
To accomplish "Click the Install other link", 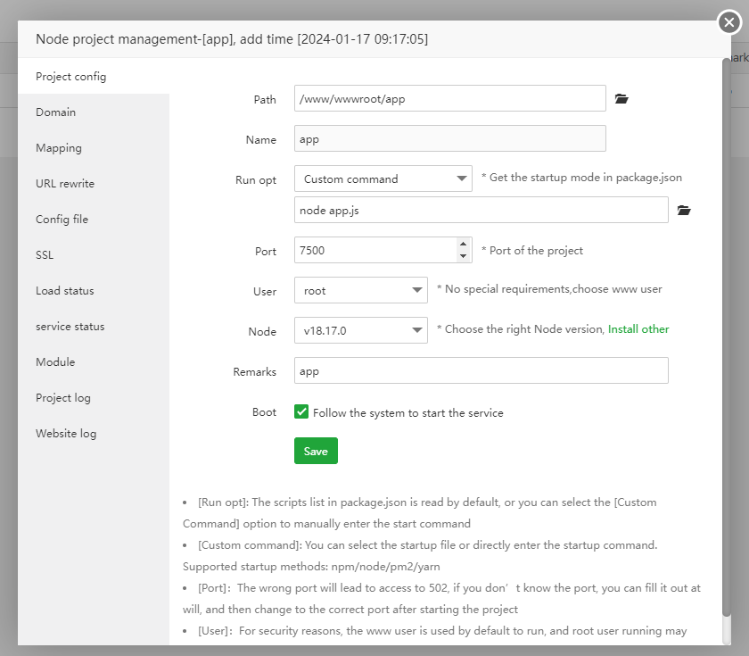I will coord(638,329).
